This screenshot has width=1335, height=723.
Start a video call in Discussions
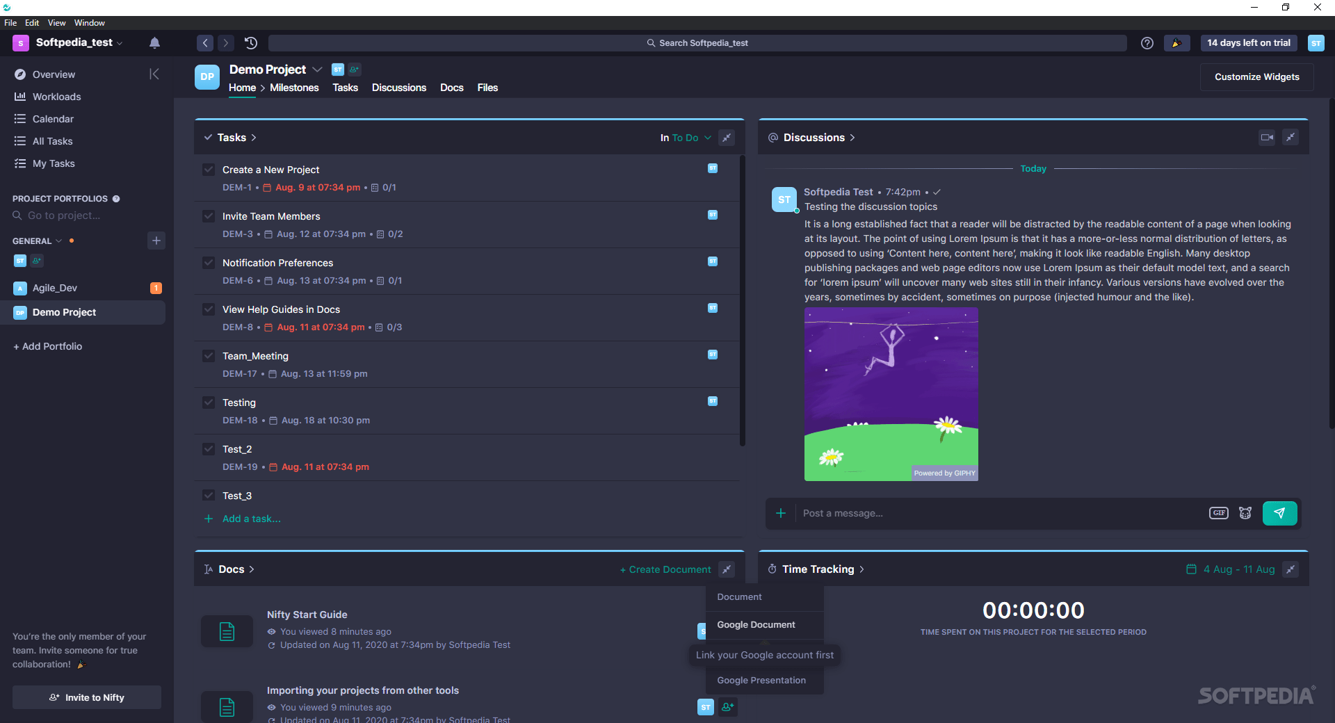coord(1267,138)
